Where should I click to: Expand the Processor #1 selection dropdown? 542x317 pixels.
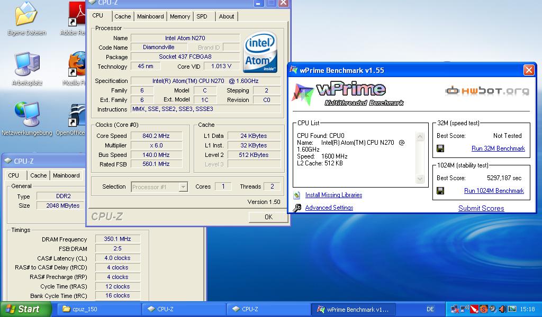[183, 187]
